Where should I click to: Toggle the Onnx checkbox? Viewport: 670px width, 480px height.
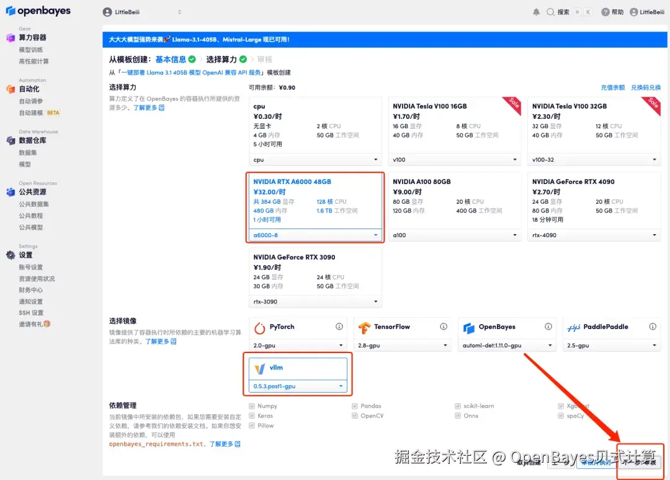point(458,416)
